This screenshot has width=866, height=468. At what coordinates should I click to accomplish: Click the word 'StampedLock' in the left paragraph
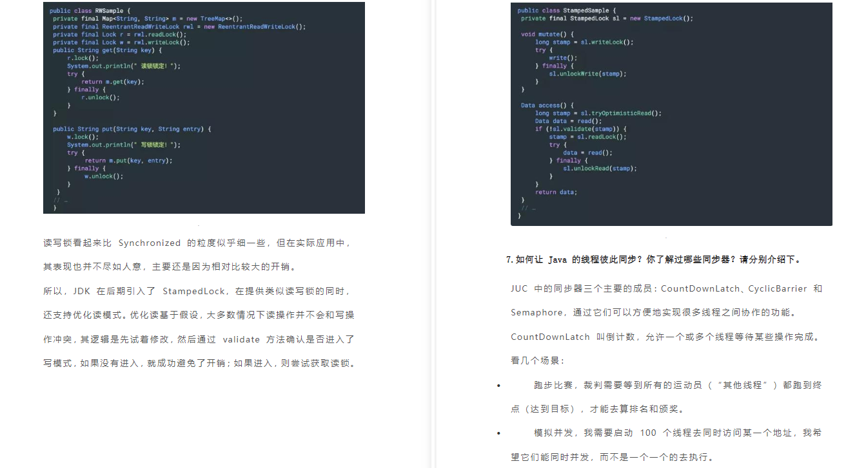[x=194, y=291]
